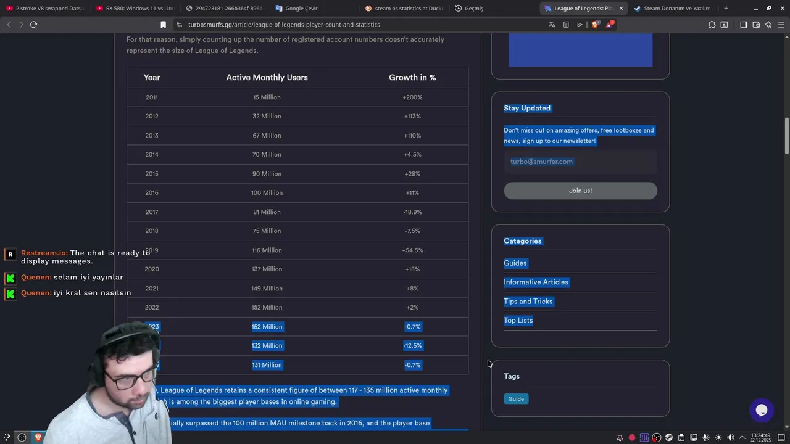Translate this page via the translate icon
This screenshot has width=790, height=444.
(x=552, y=25)
